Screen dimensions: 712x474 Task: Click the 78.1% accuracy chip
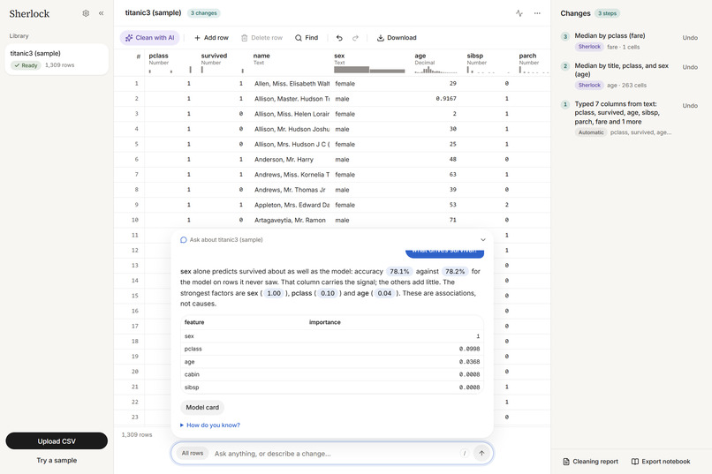399,271
